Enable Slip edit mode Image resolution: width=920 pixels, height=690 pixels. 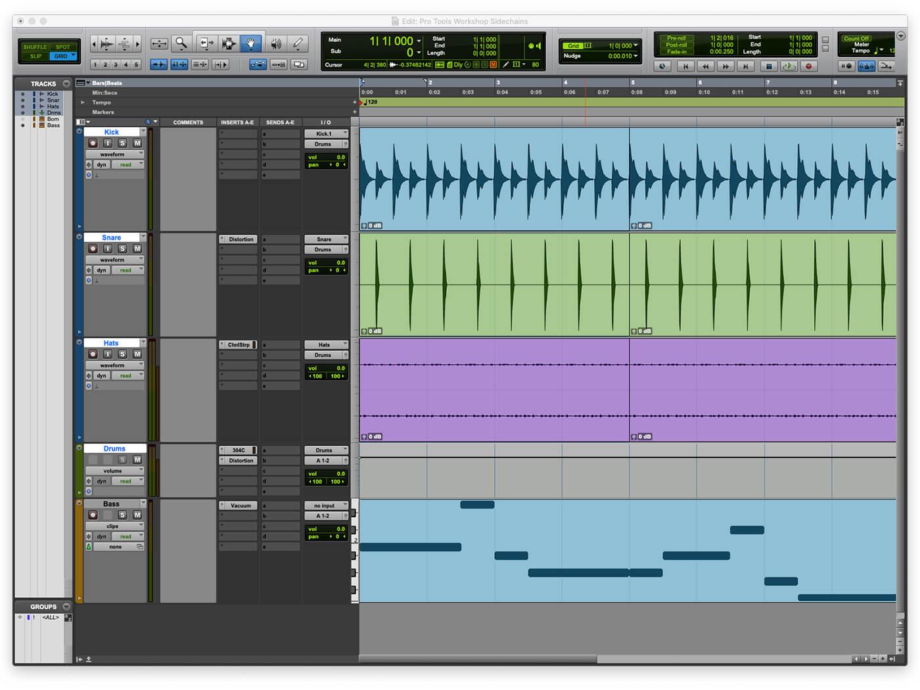(35, 57)
